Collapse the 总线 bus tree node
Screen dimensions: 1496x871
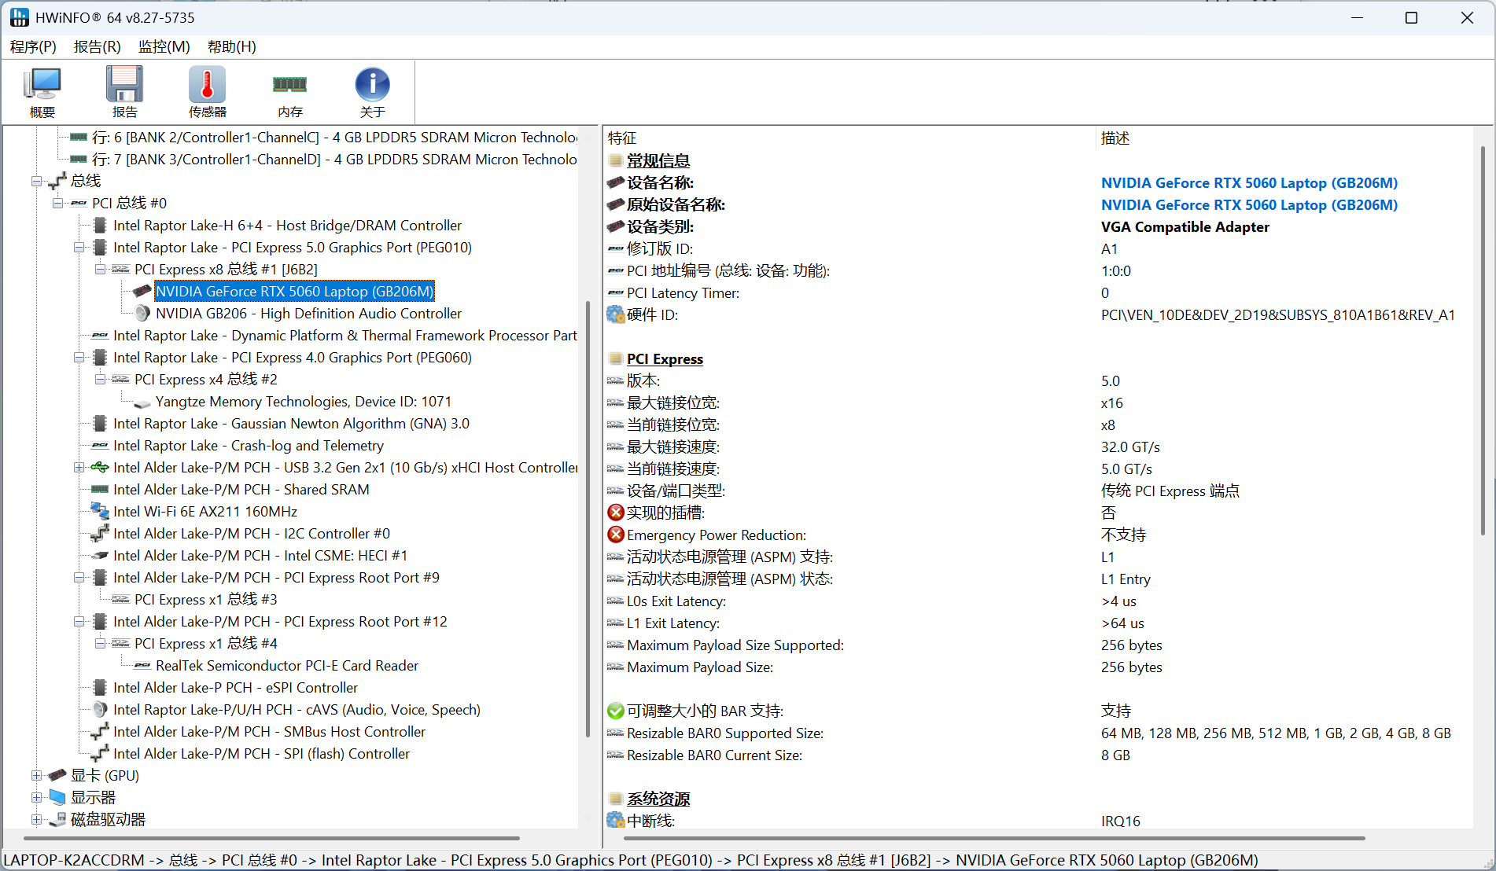click(x=37, y=182)
